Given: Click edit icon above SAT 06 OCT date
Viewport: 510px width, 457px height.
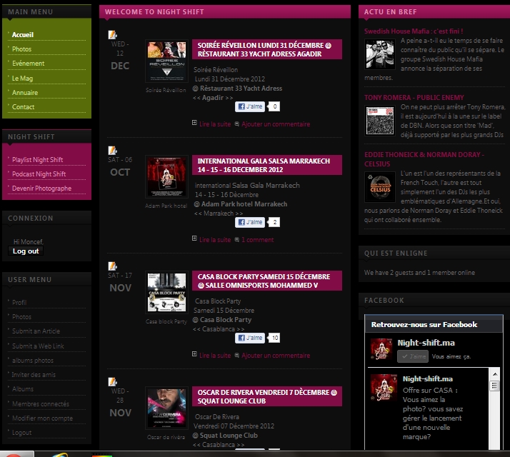Looking at the screenshot, I should click(113, 150).
